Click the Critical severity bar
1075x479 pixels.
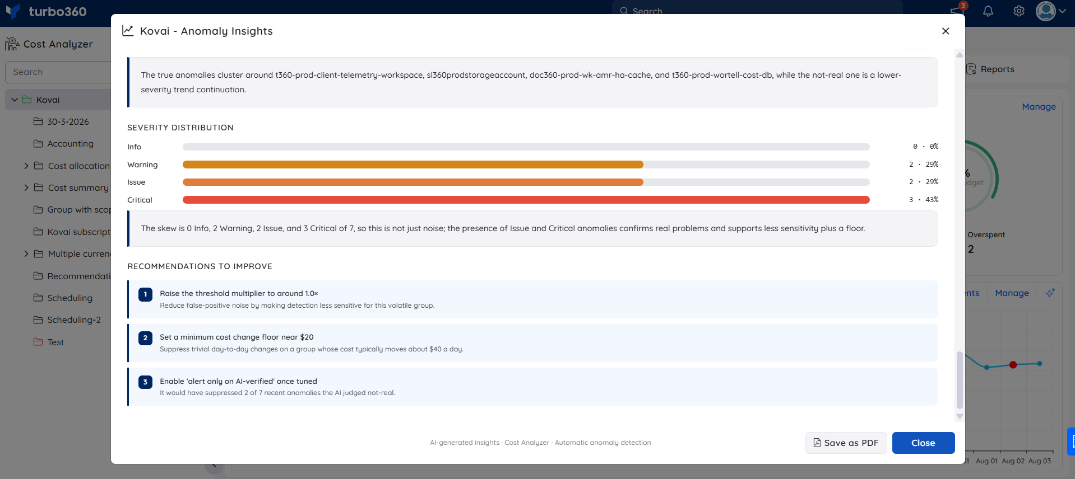526,200
